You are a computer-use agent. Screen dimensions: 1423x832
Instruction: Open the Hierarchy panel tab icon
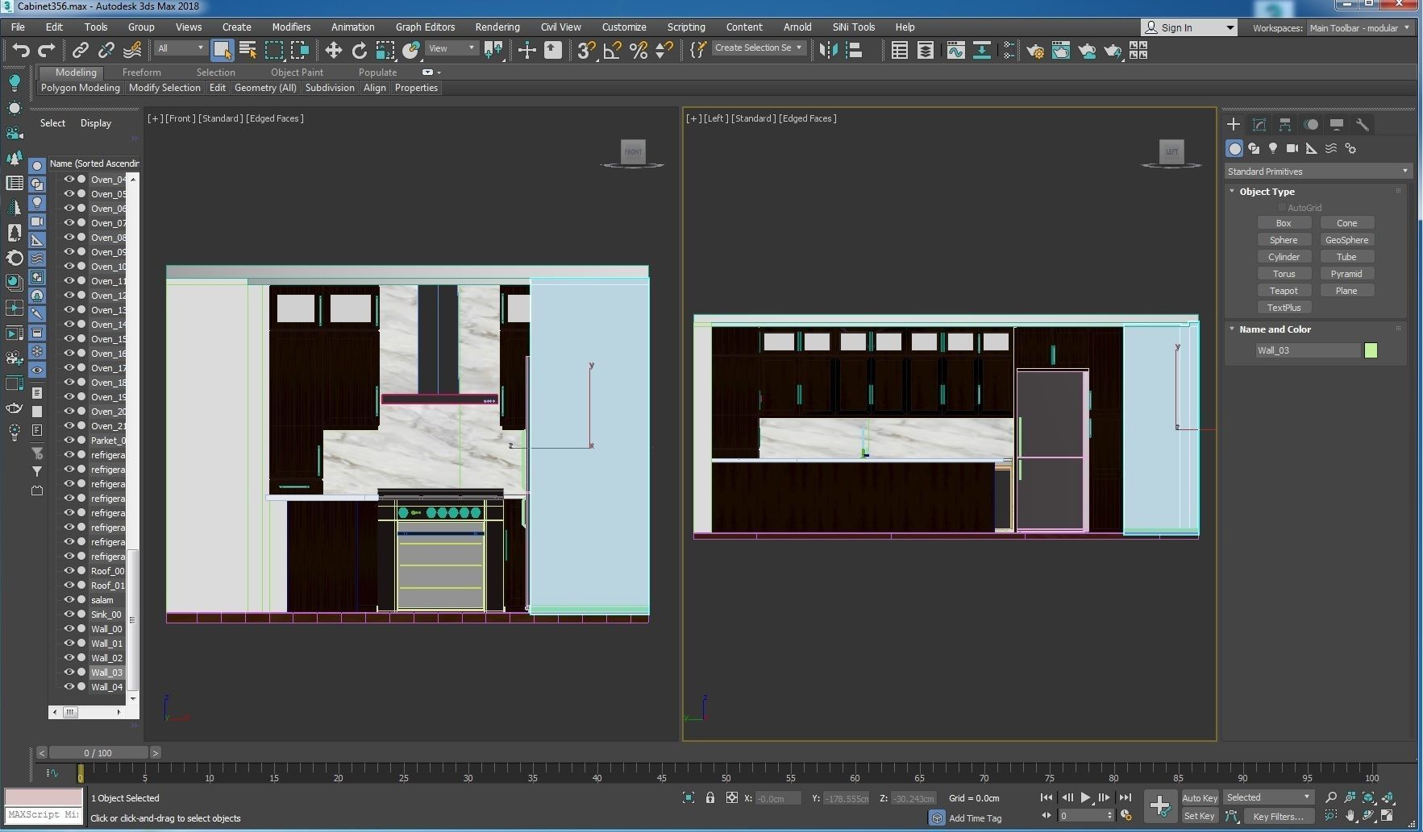point(1285,124)
